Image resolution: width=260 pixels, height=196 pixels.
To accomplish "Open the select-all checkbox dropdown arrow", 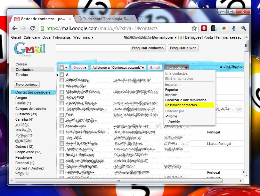I will (x=66, y=68).
